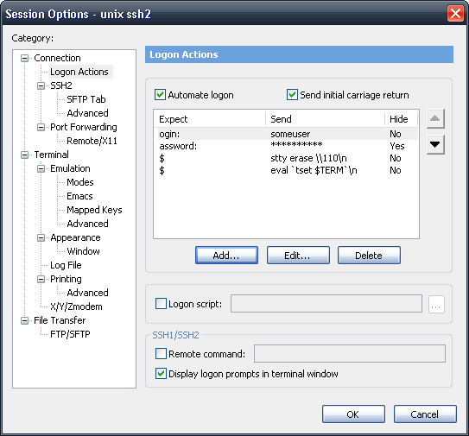Collapse the Printing tree node
Image resolution: width=469 pixels, height=436 pixels.
click(x=41, y=280)
